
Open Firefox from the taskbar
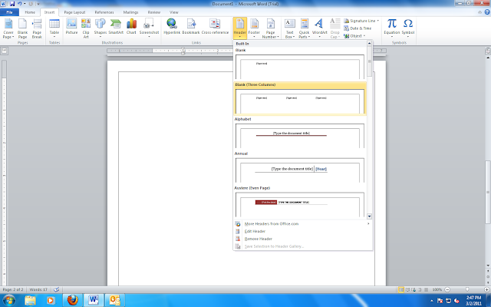click(73, 300)
